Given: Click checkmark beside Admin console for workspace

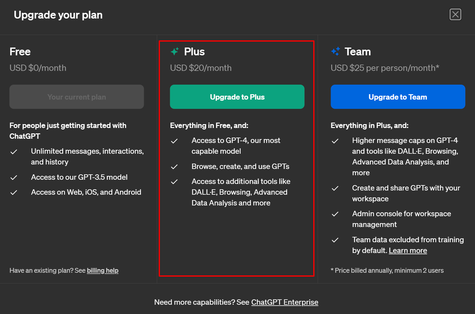Looking at the screenshot, I should coord(335,214).
